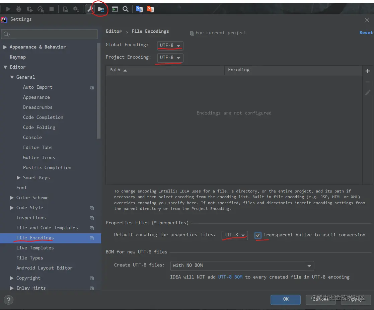Select Console settings page
This screenshot has width=374, height=310.
[32, 137]
